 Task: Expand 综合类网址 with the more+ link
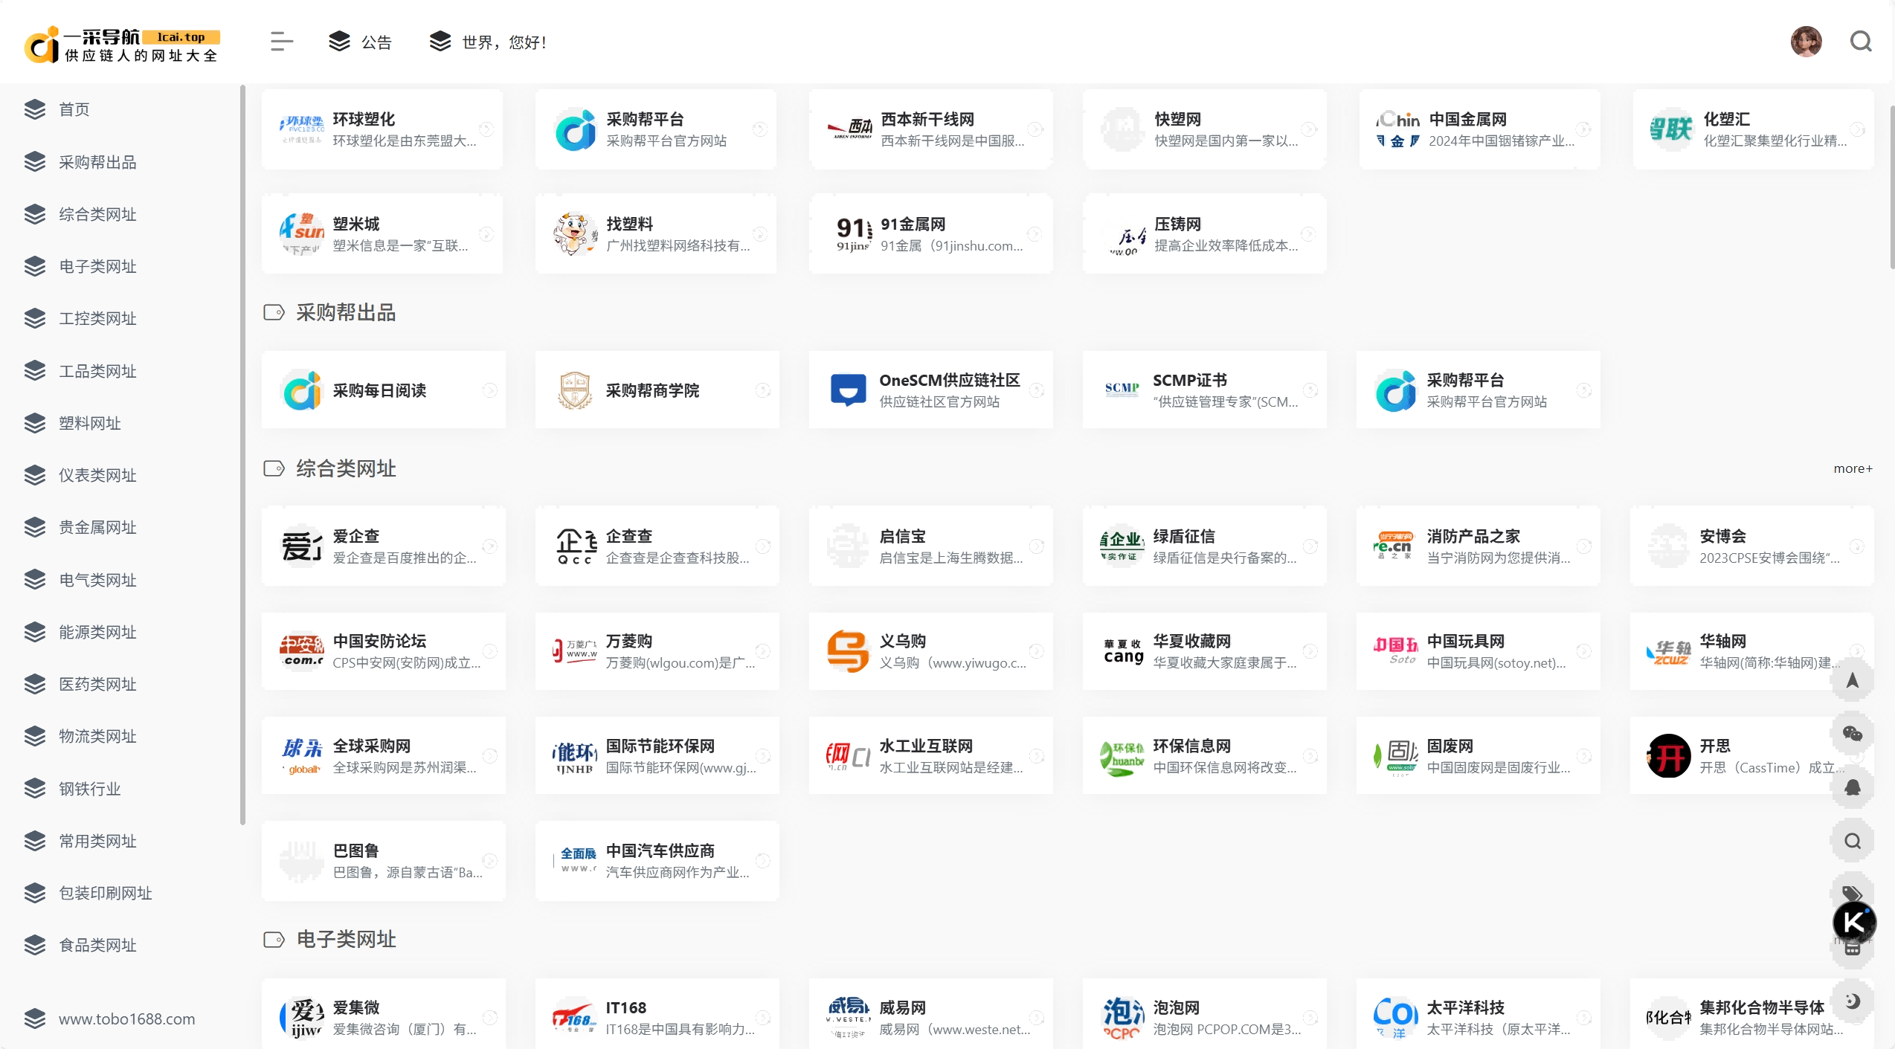point(1853,468)
